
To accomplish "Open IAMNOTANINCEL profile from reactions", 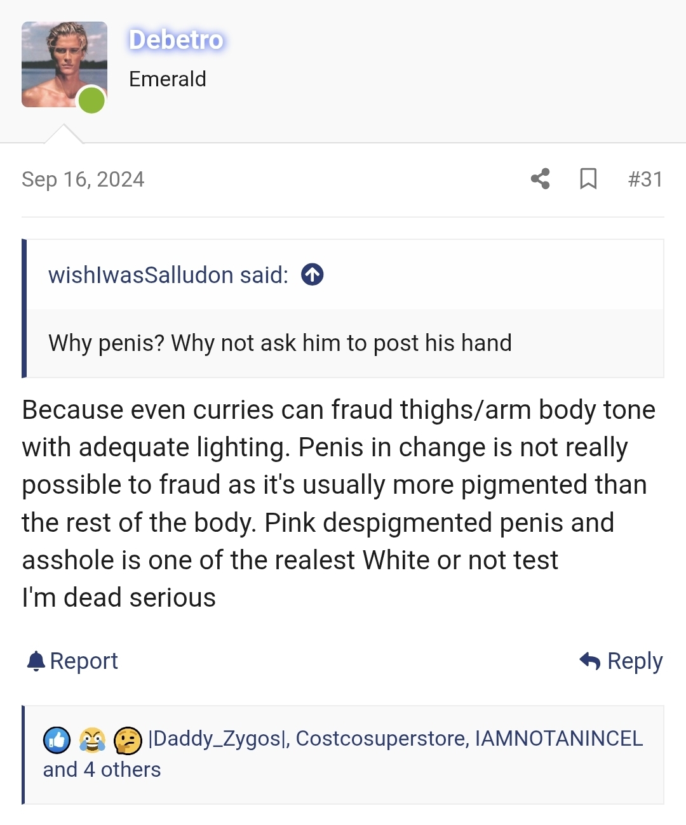I will click(x=559, y=739).
